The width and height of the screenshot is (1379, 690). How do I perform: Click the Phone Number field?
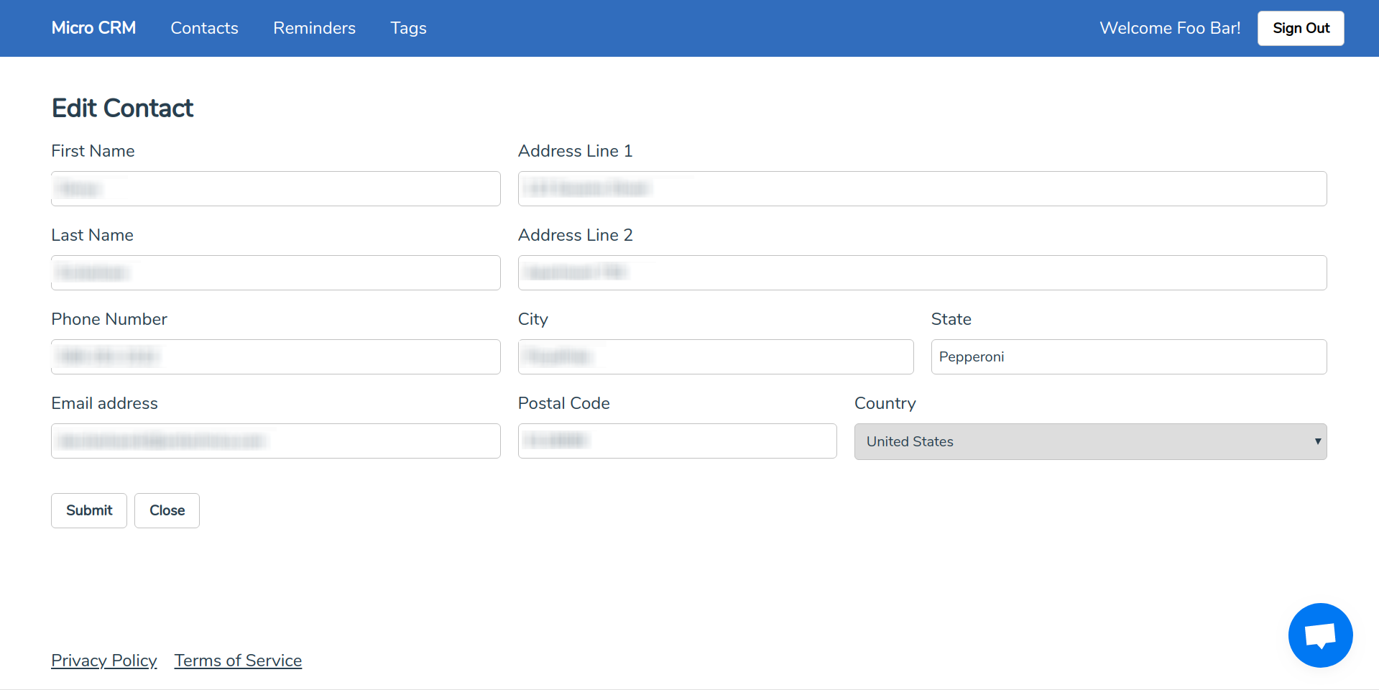point(275,356)
